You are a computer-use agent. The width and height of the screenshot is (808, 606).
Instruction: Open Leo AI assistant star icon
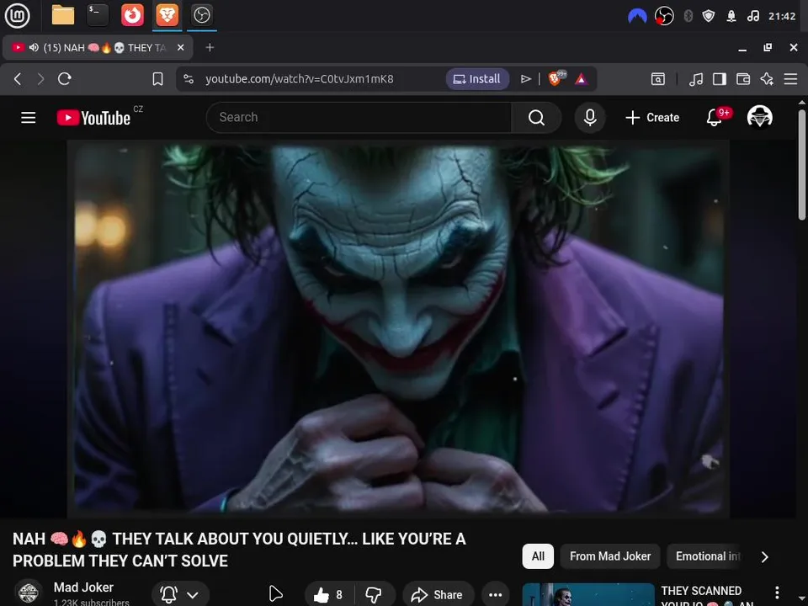(767, 79)
